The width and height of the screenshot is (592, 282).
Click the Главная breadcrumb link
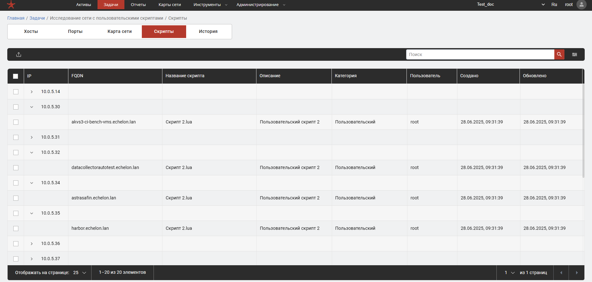pos(16,18)
